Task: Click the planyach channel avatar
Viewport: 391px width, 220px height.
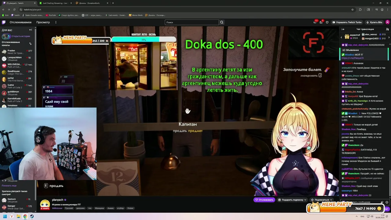Action: [45, 204]
